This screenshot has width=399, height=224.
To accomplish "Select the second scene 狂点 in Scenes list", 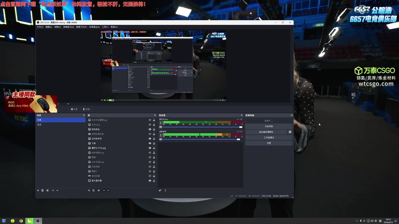I will (60, 125).
